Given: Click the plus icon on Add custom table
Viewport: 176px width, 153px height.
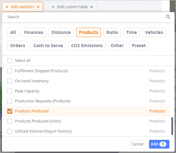Looking at the screenshot, I should tap(53, 7).
